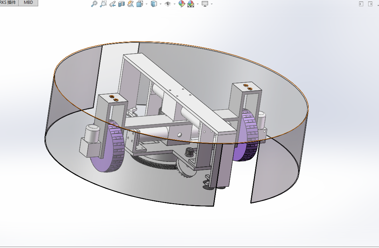Screen dimensions: 379x248
Task: Open Dynamic Annotation Views
Action: [131, 4]
